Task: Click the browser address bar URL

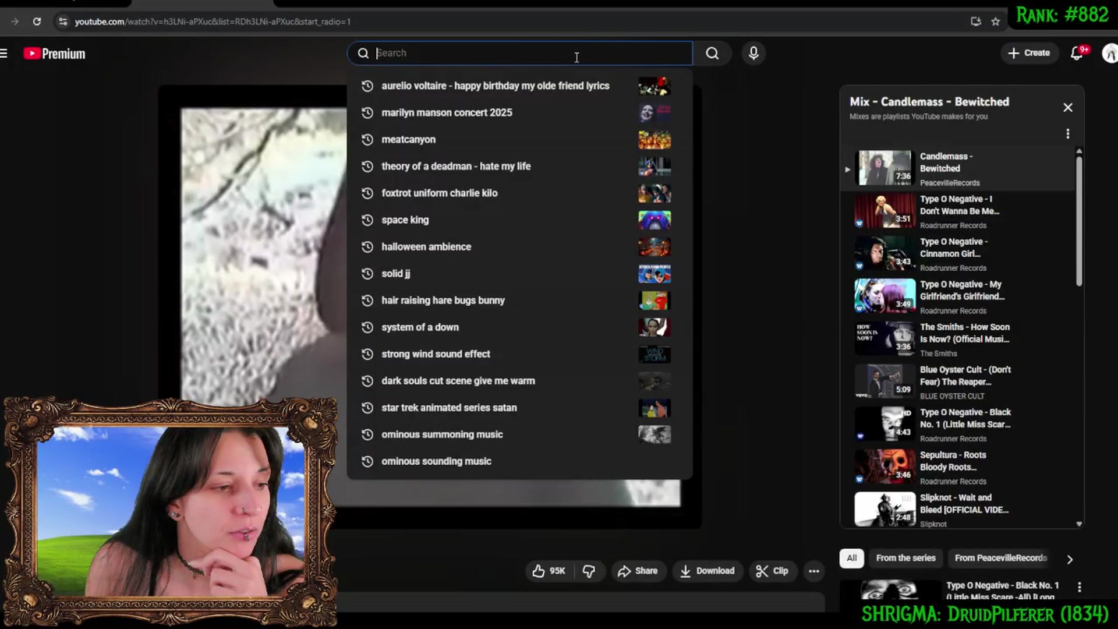Action: coord(213,22)
